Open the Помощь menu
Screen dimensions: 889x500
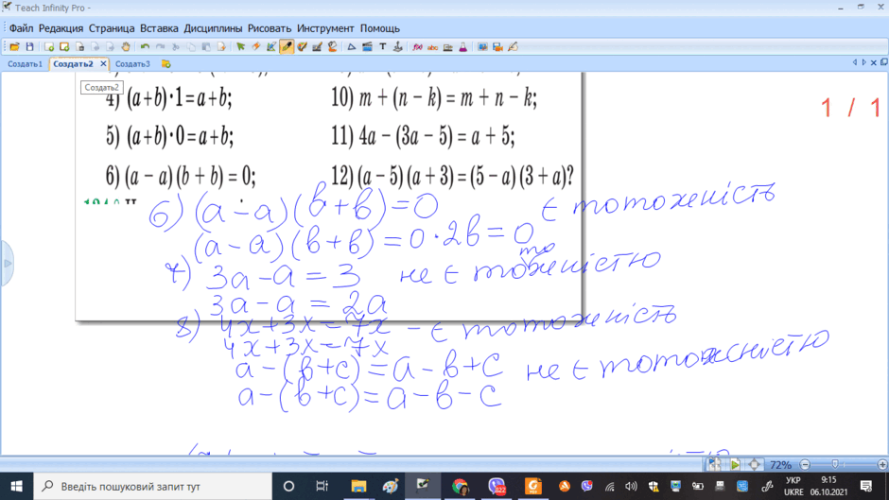380,28
